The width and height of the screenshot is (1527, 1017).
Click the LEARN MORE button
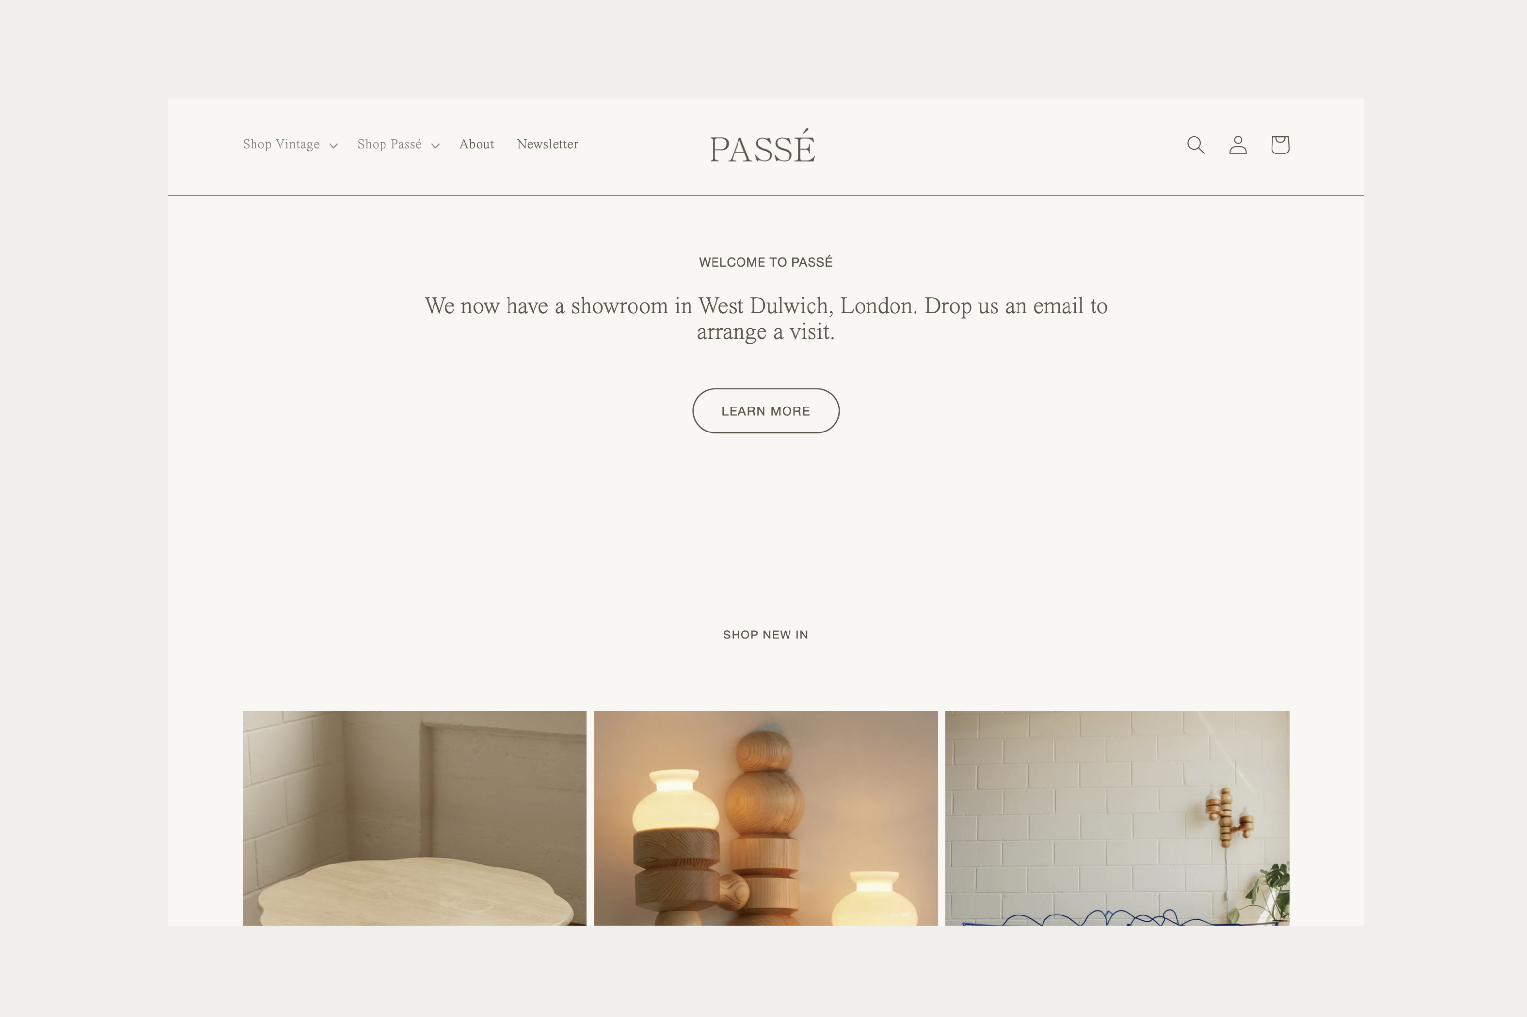(x=766, y=410)
